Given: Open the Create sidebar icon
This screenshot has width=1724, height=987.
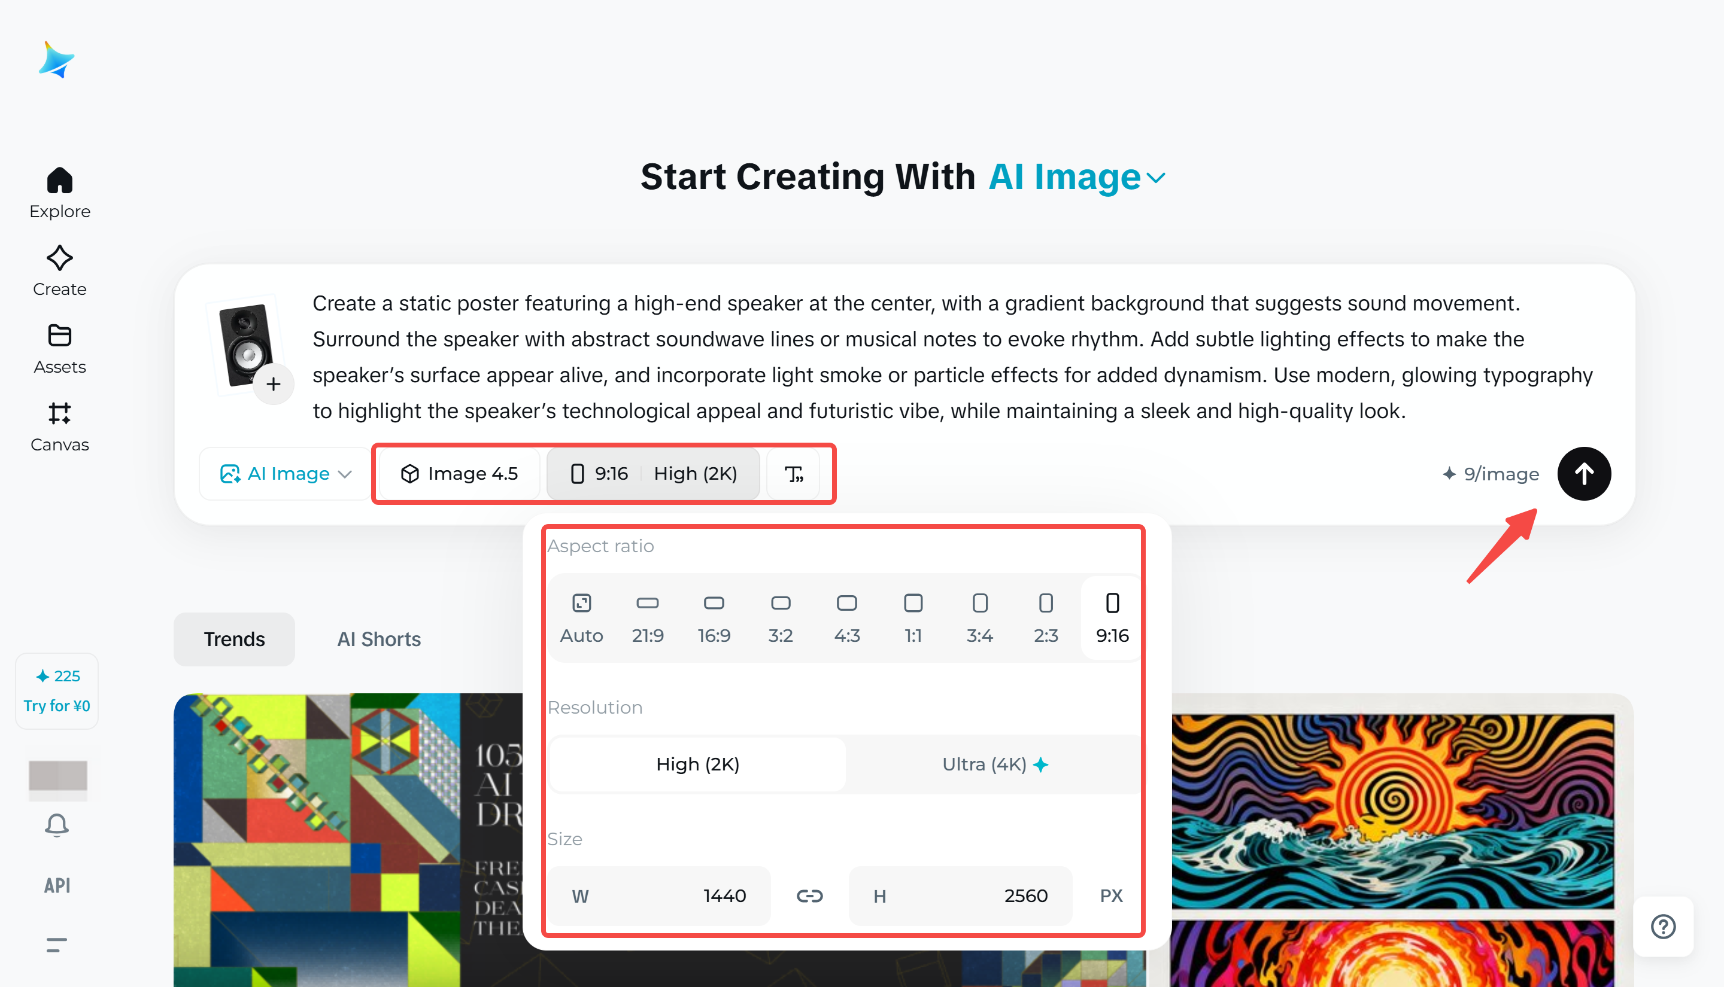Looking at the screenshot, I should pyautogui.click(x=60, y=258).
